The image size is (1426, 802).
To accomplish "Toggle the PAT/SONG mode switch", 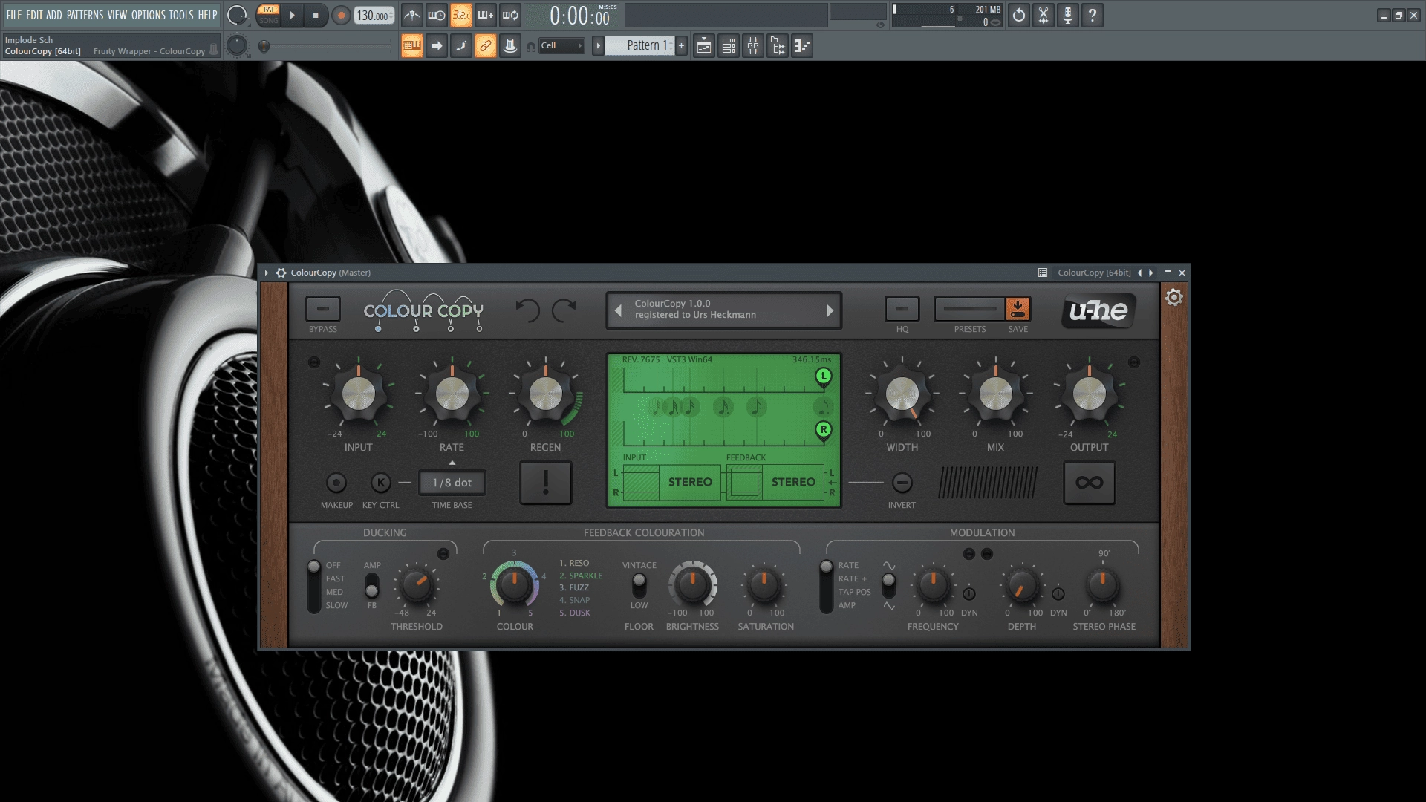I will pos(269,15).
